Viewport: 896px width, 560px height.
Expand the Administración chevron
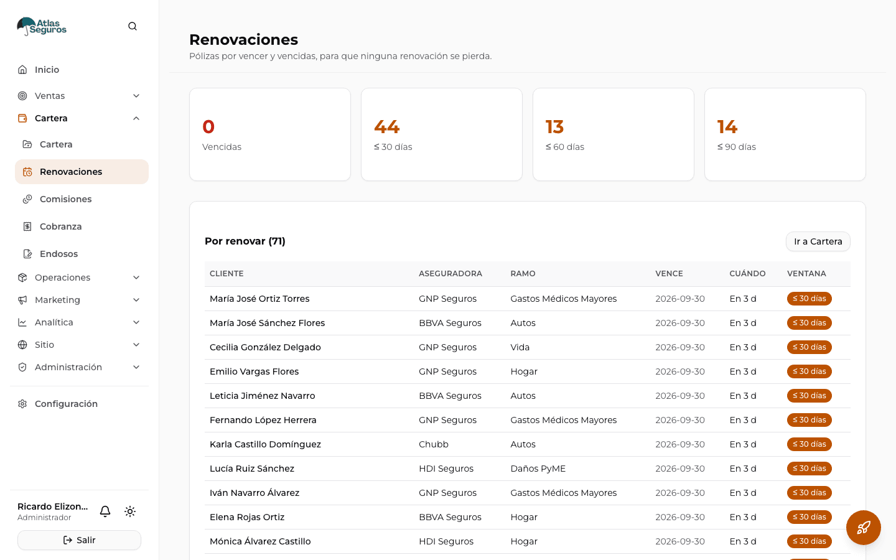(136, 367)
